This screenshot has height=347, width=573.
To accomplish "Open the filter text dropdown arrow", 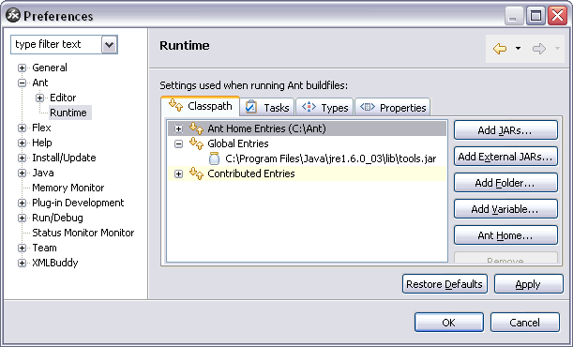I will click(x=110, y=45).
